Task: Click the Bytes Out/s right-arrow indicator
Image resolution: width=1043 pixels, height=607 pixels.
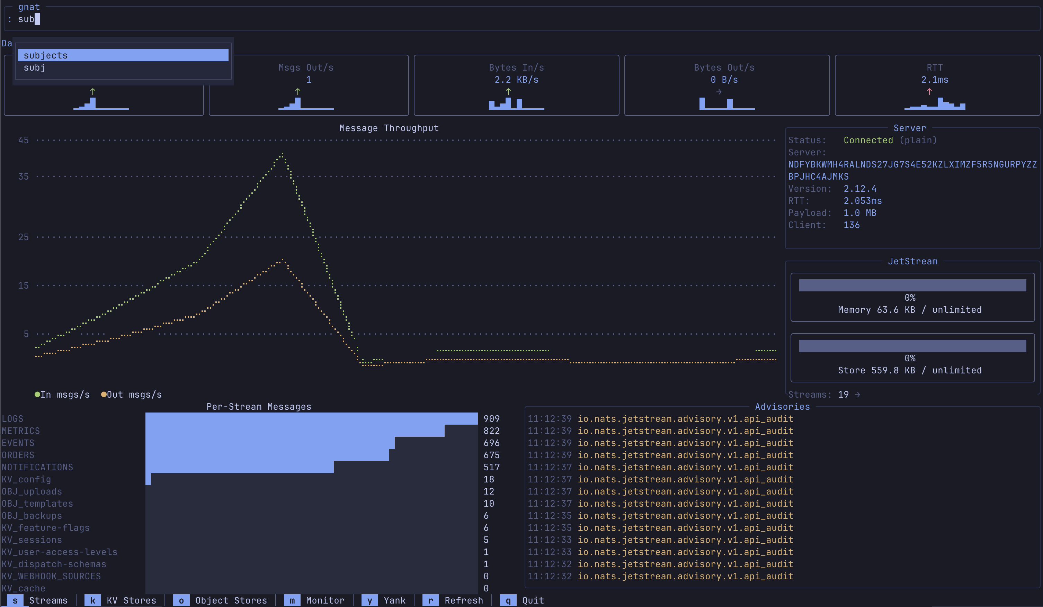Action: [719, 92]
